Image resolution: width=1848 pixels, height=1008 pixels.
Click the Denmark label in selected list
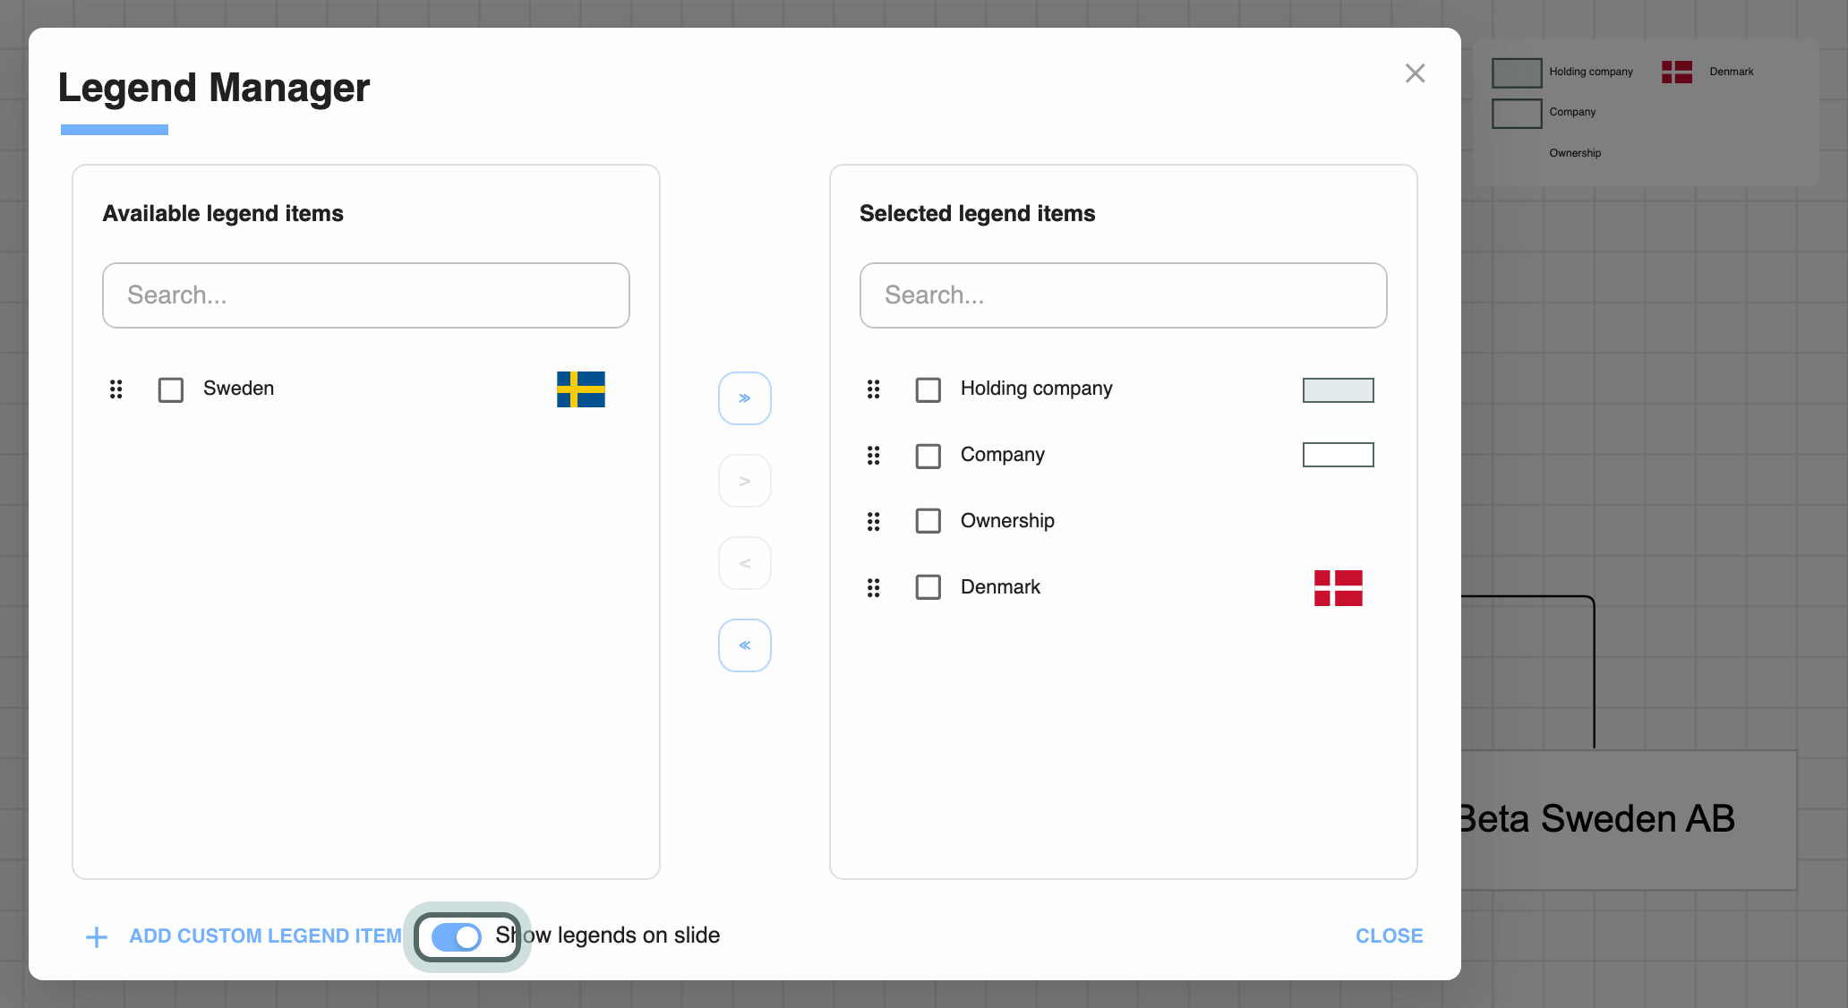(1000, 587)
